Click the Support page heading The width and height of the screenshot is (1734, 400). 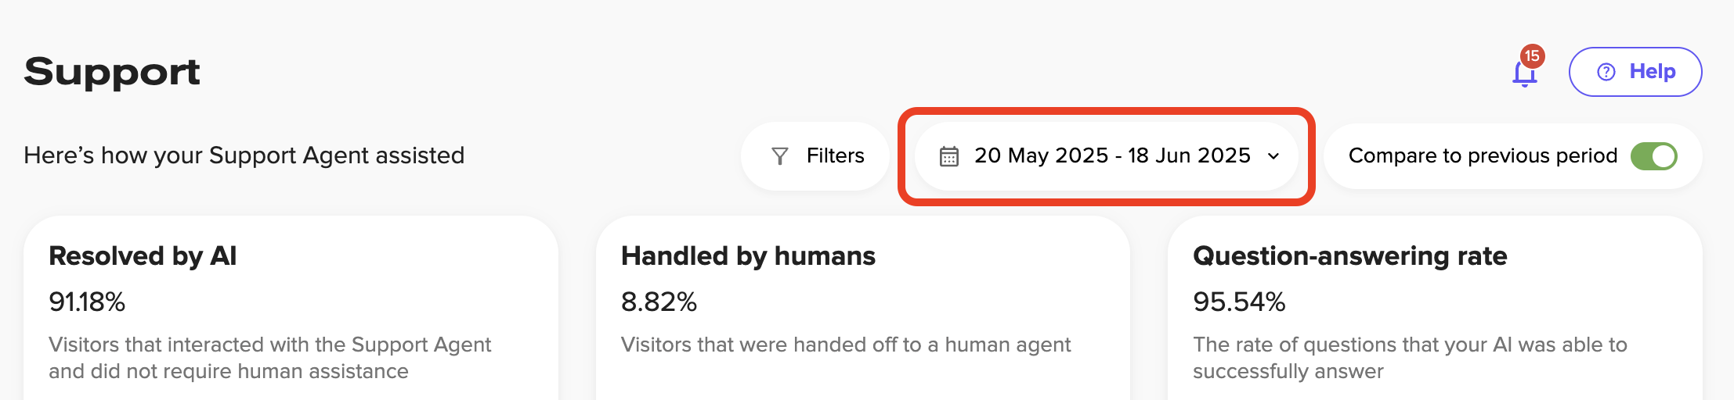pyautogui.click(x=112, y=72)
